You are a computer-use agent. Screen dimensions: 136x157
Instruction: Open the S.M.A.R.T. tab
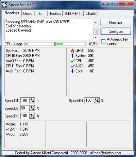(73, 14)
